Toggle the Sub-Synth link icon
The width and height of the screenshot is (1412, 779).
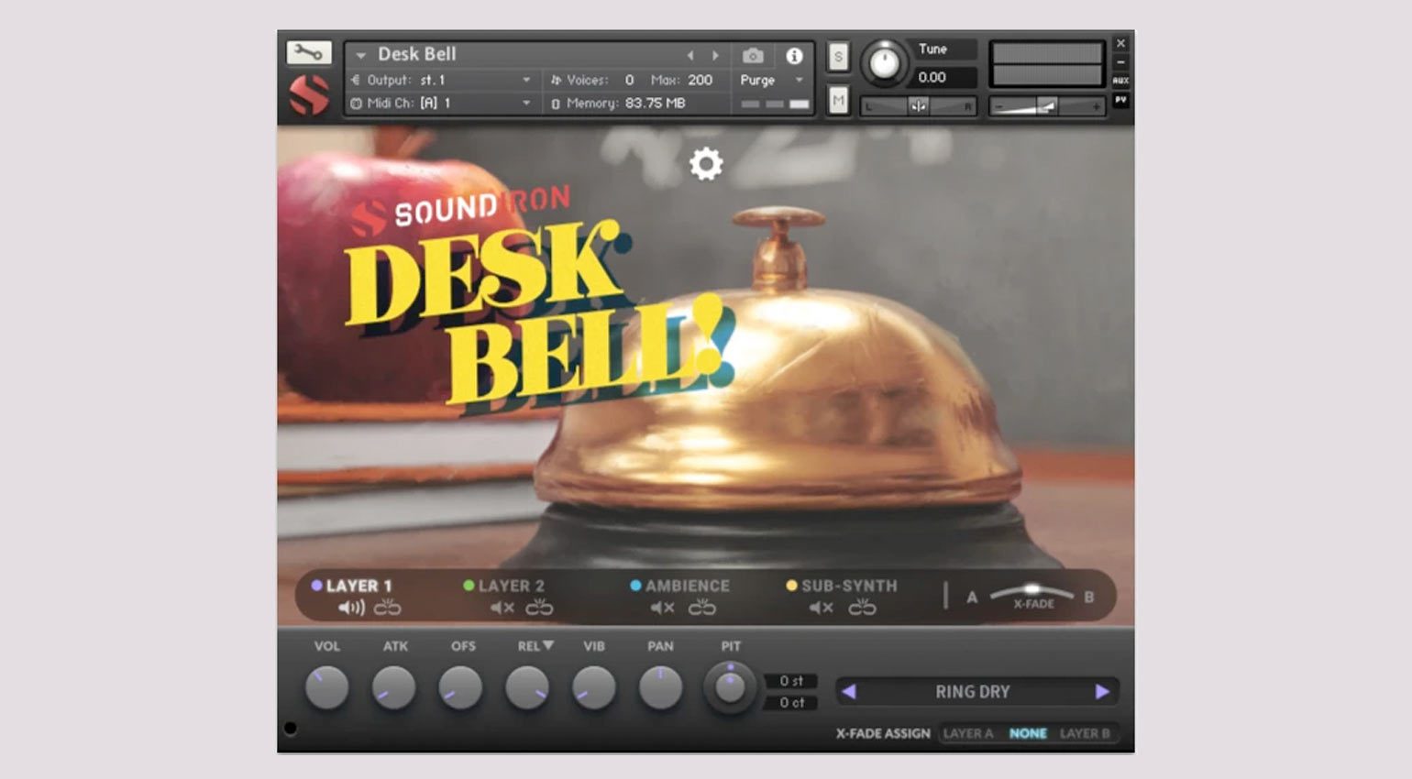[x=862, y=607]
